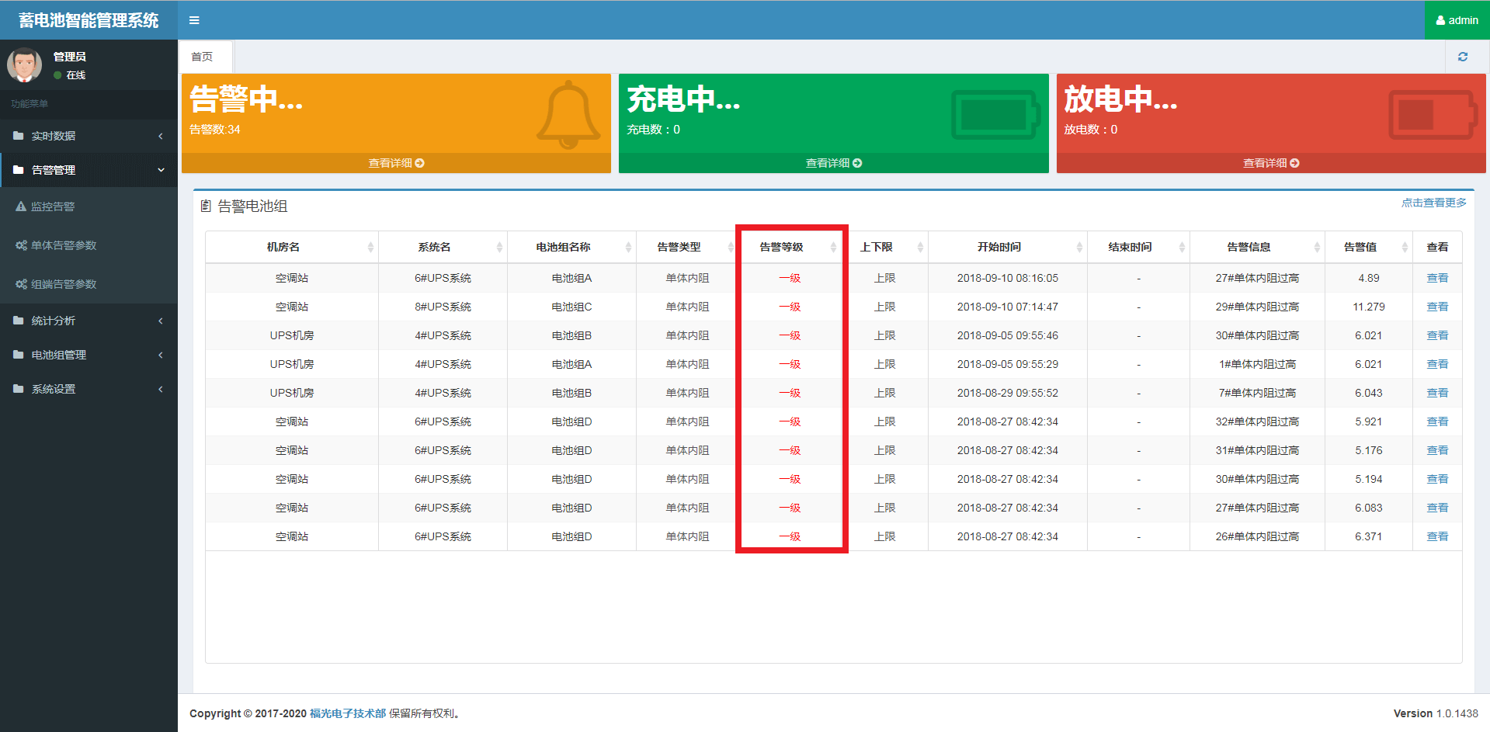Click the red battery icon on discharging card

pos(1433,115)
